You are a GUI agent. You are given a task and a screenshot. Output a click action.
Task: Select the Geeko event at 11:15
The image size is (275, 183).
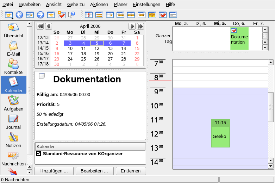[220, 137]
